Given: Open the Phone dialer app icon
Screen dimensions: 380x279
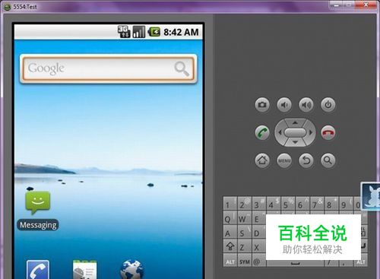Looking at the screenshot, I should tap(38, 270).
